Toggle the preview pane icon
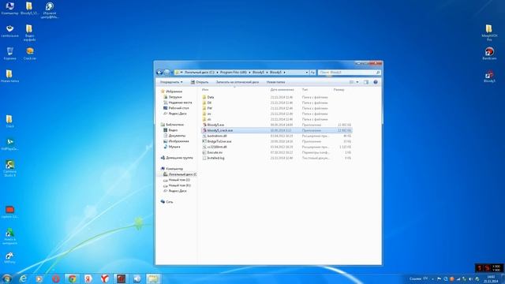The height and width of the screenshot is (284, 505). tap(366, 82)
